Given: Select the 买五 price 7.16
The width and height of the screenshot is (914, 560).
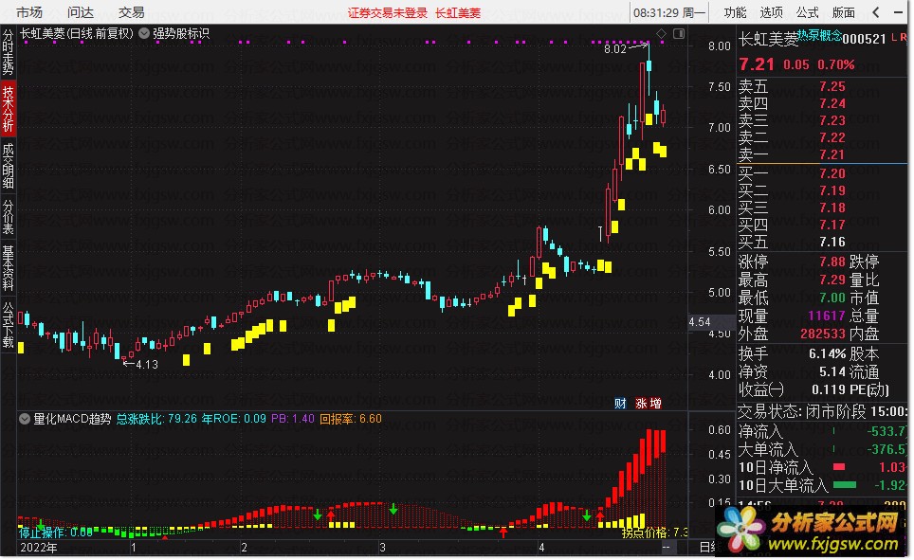Looking at the screenshot, I should (x=832, y=242).
